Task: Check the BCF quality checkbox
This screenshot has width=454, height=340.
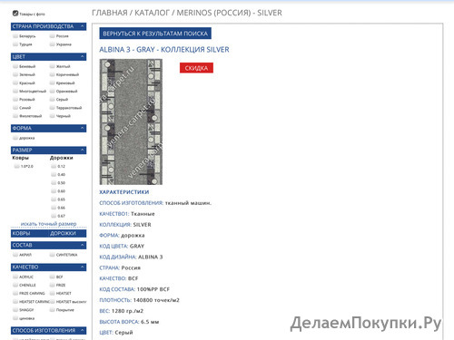Action: [52, 277]
